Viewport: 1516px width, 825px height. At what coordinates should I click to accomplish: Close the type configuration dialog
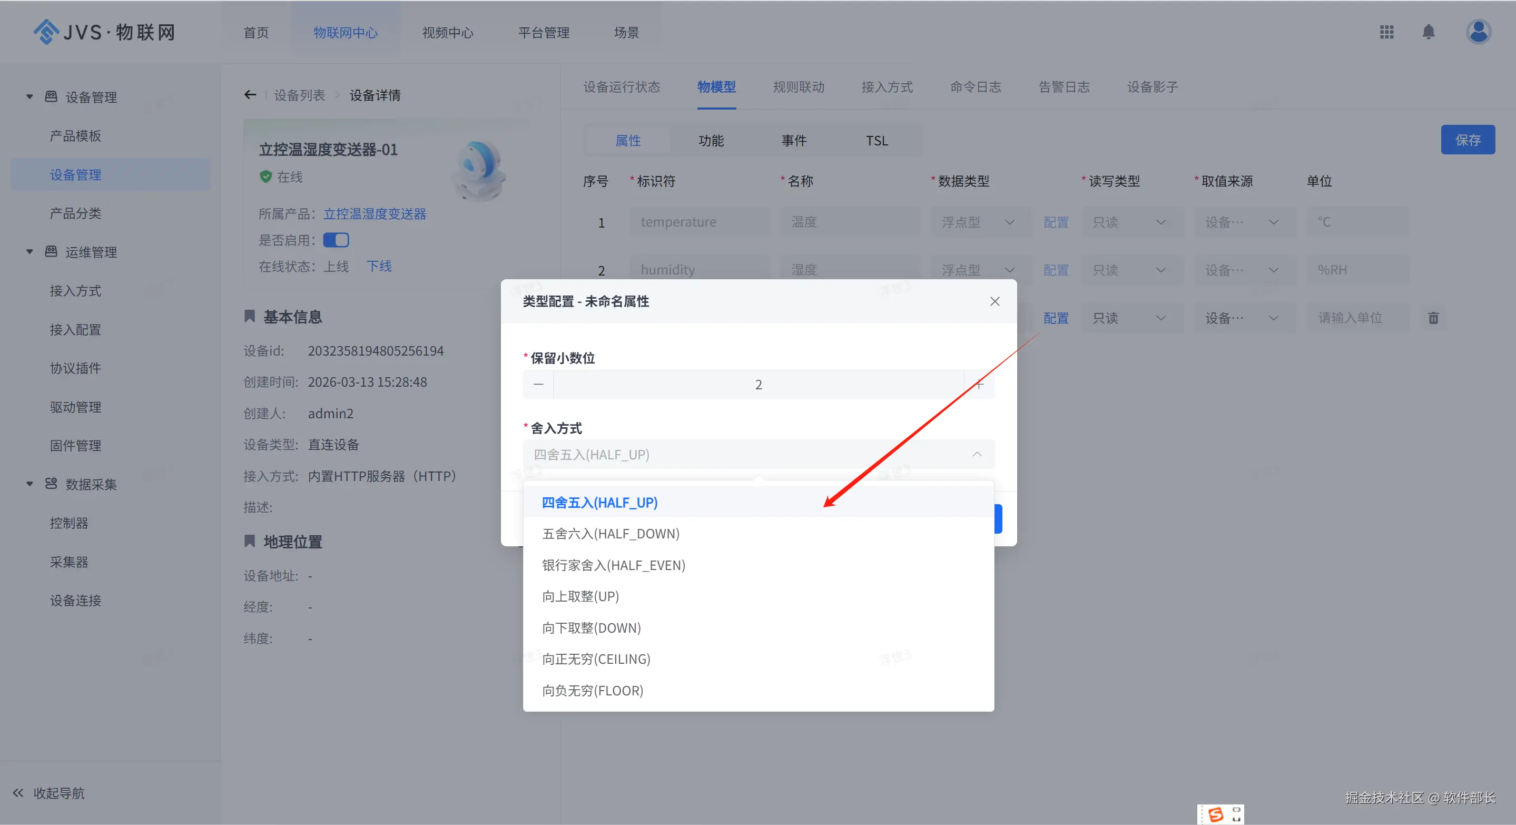pos(995,301)
